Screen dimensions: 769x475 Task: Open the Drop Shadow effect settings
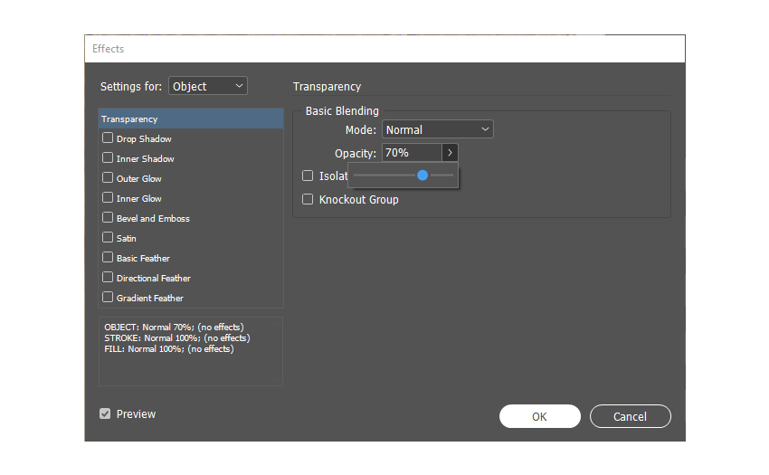(144, 138)
